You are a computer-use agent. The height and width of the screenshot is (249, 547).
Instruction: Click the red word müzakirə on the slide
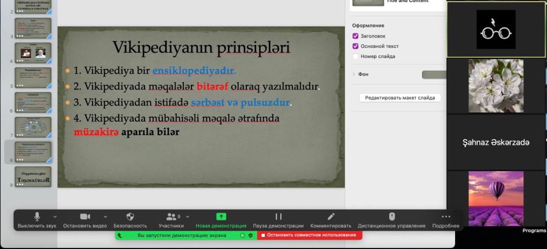point(96,132)
